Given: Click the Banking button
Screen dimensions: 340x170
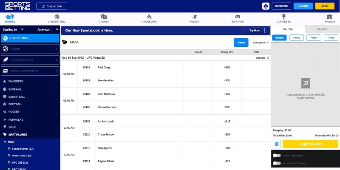Looking at the screenshot, I should click(281, 6).
